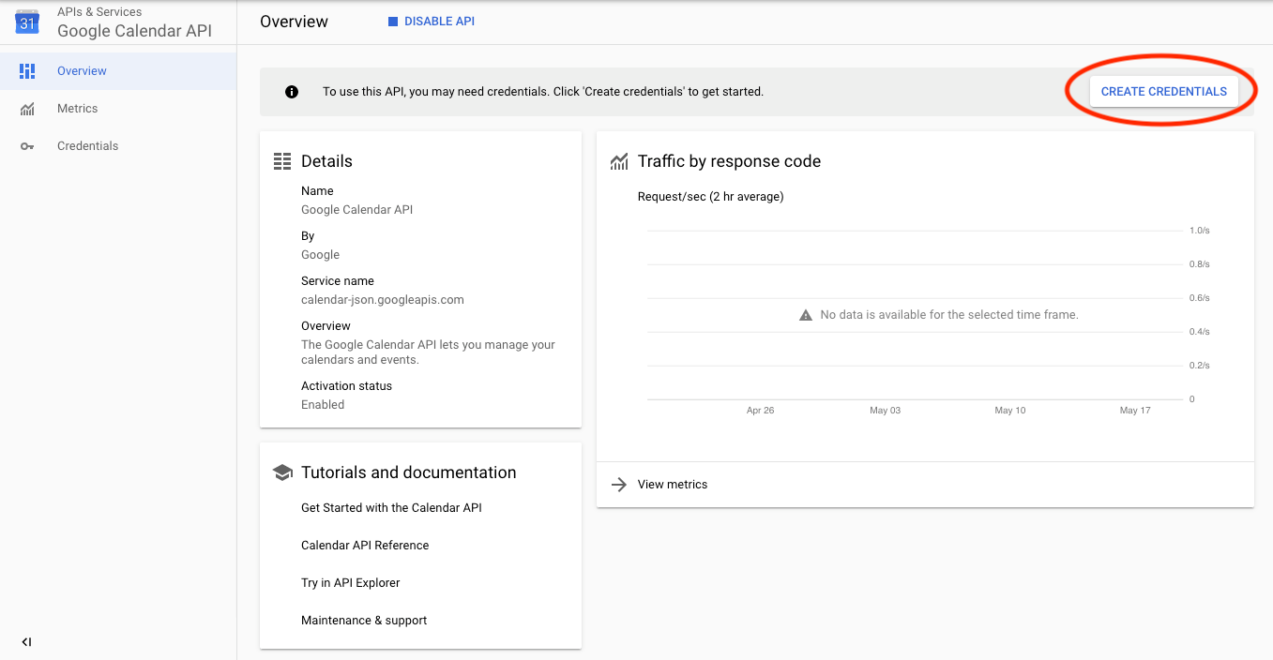Click the Tutorials and documentation heading
The width and height of the screenshot is (1273, 660).
tap(409, 472)
